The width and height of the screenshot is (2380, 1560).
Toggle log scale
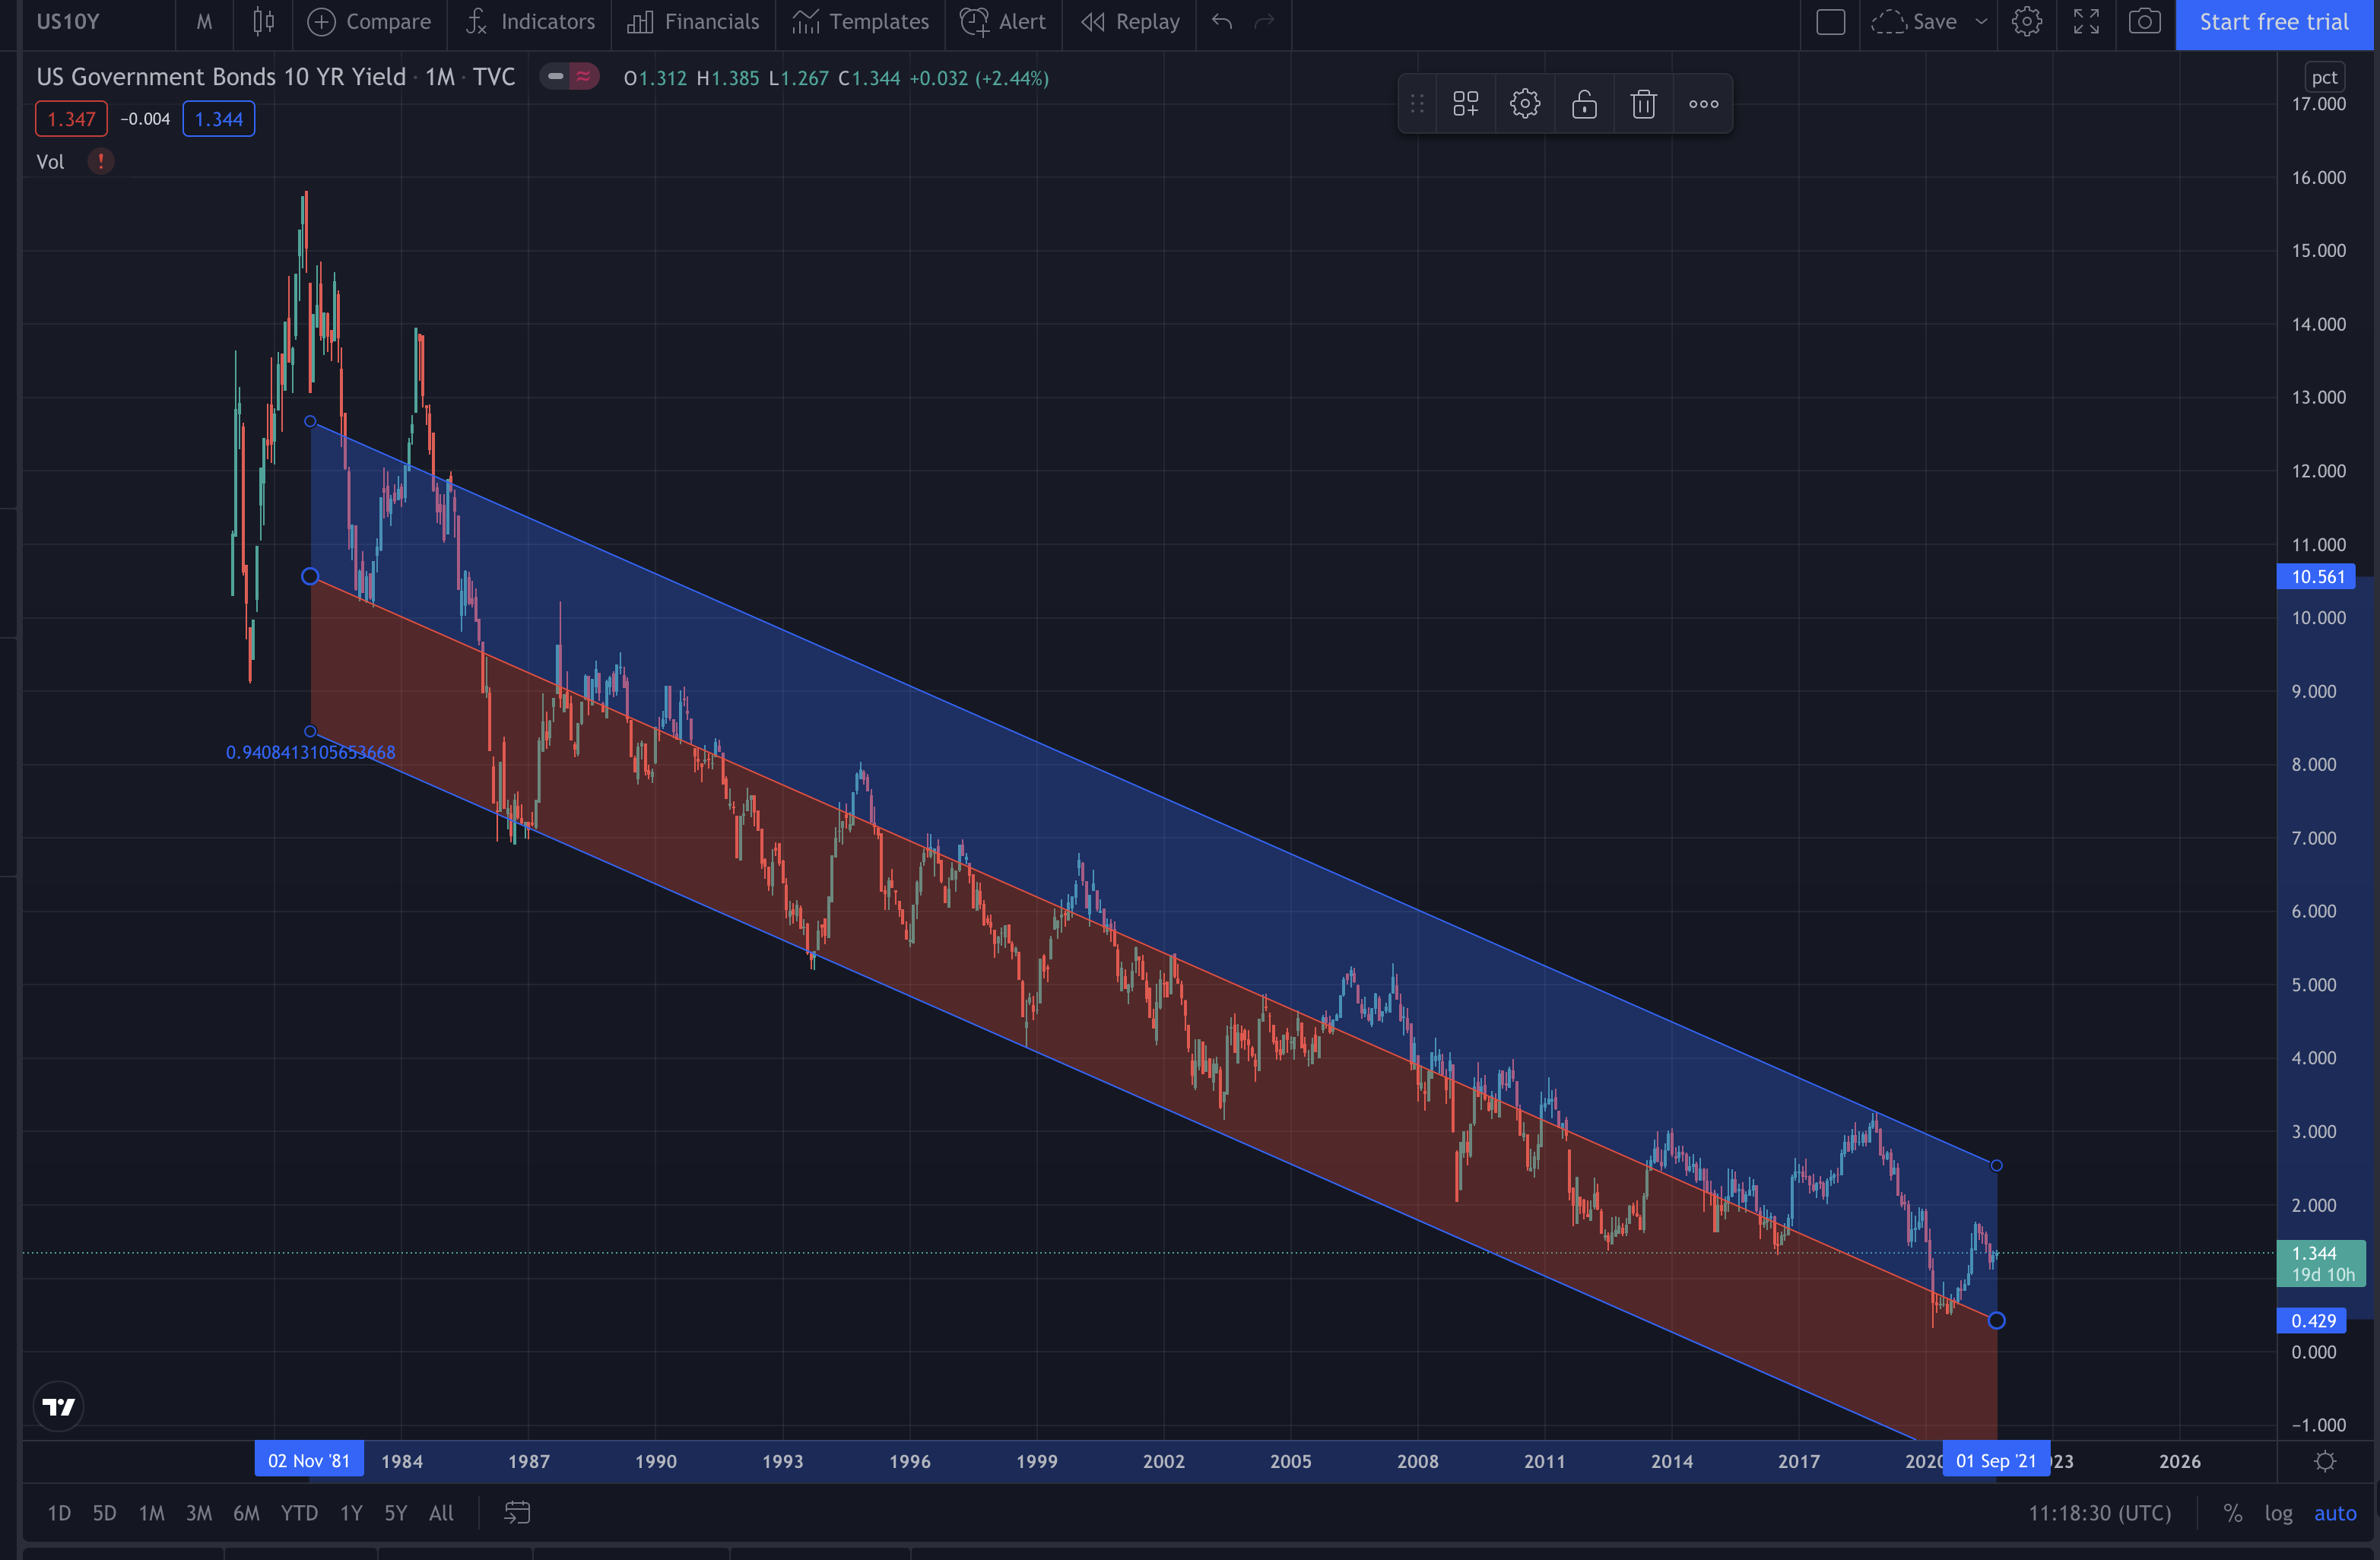pos(2278,1513)
